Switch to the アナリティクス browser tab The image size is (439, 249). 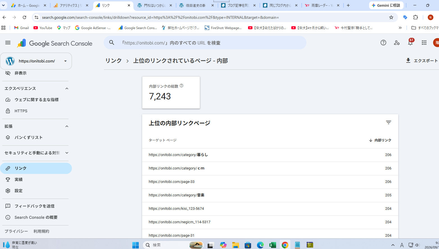(x=71, y=5)
